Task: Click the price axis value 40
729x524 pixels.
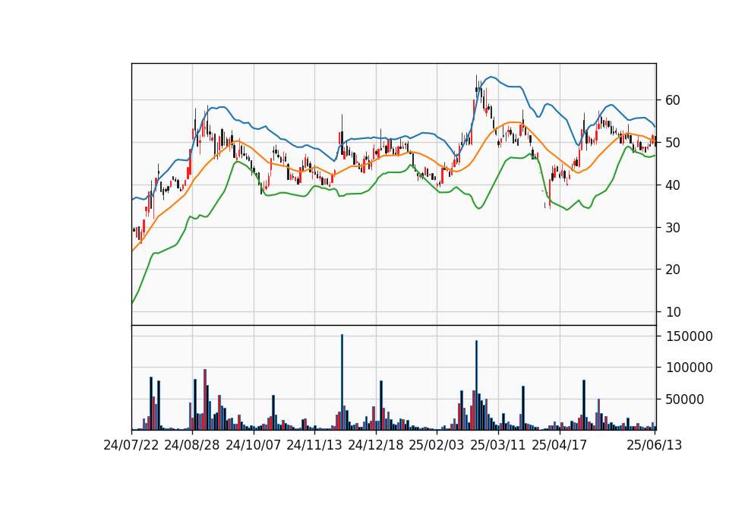Action: coord(673,185)
